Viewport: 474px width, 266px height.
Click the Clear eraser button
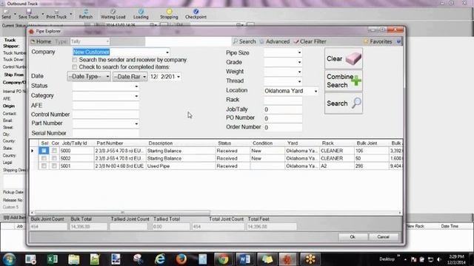click(344, 58)
